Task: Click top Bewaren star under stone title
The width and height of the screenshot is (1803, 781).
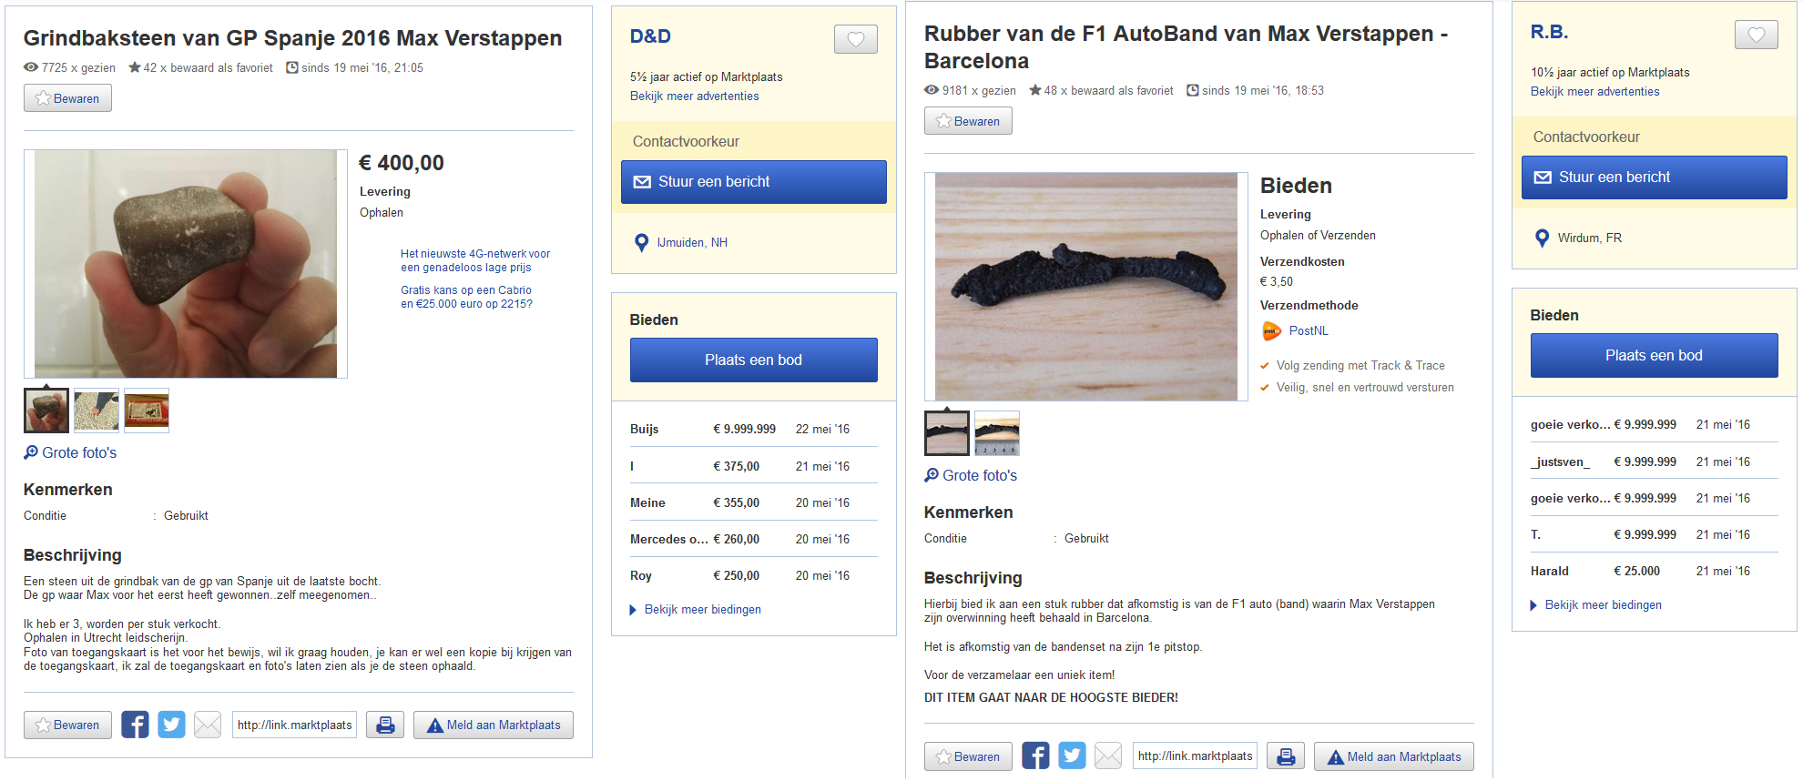Action: pyautogui.click(x=67, y=98)
